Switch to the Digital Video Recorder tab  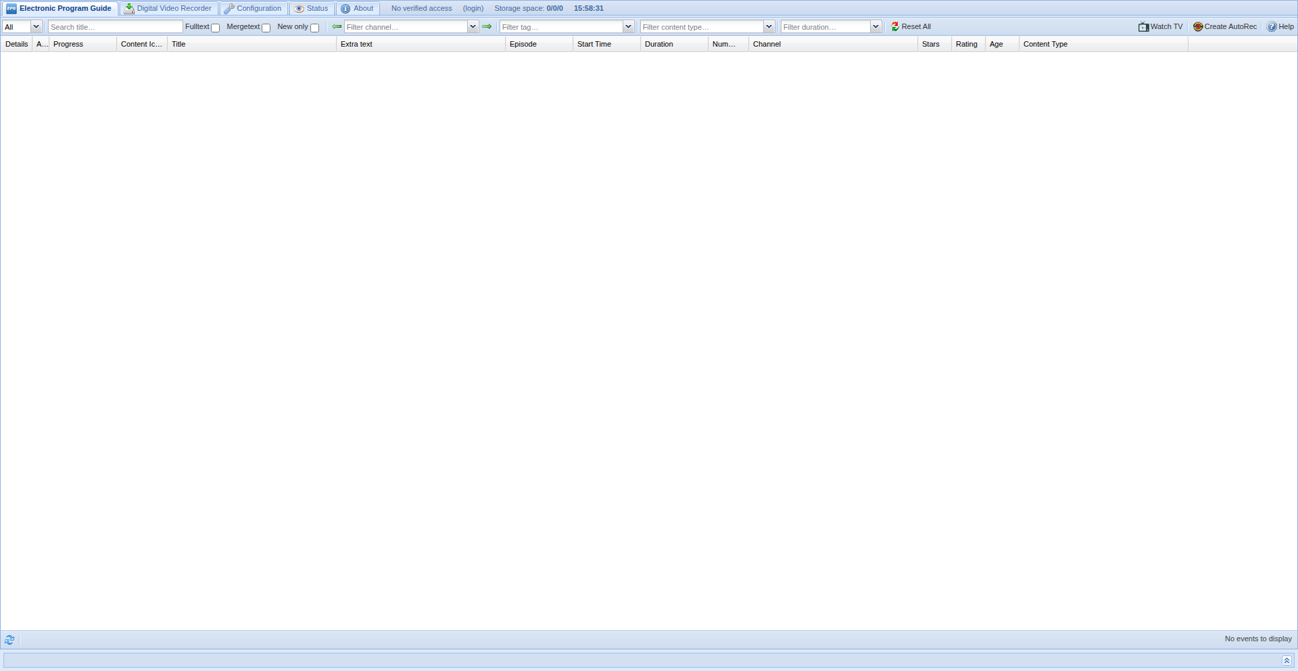click(168, 9)
